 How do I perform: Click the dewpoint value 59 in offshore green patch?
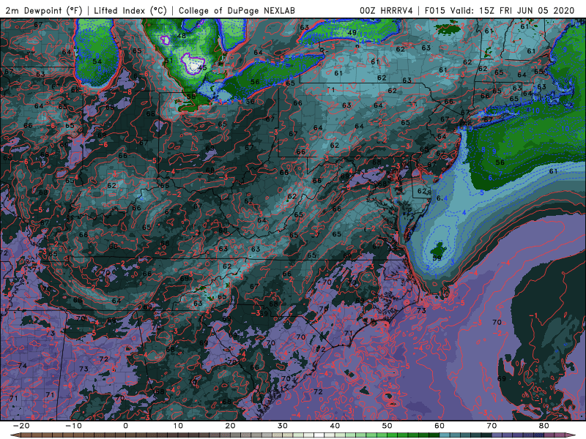(437, 258)
